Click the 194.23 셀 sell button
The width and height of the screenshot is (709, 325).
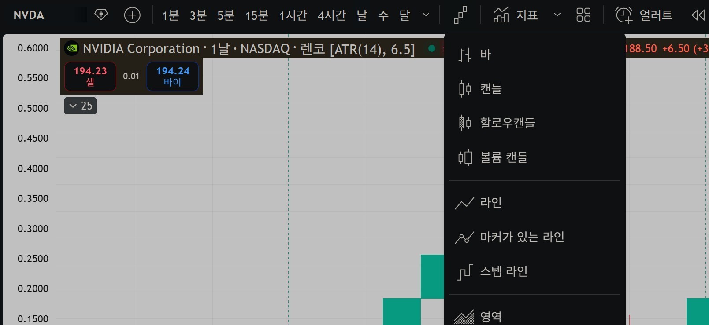click(x=90, y=77)
